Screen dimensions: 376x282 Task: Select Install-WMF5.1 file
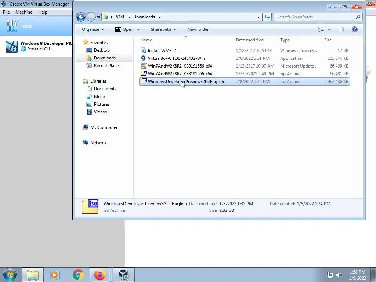tap(244, 51)
